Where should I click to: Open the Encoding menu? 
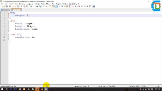tap(22, 4)
